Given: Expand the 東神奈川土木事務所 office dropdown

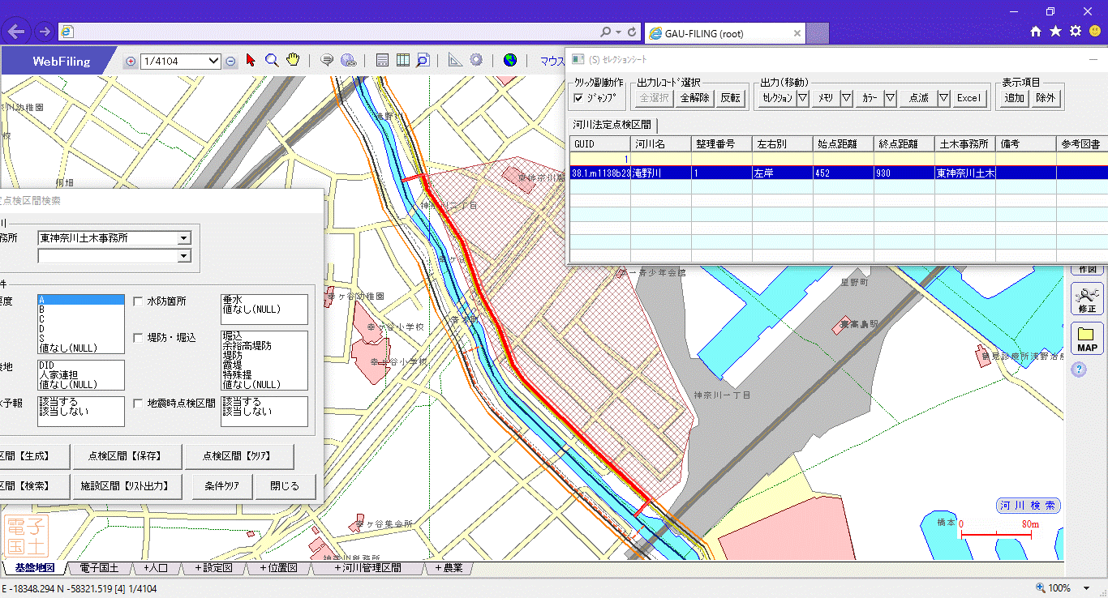Looking at the screenshot, I should coord(184,238).
